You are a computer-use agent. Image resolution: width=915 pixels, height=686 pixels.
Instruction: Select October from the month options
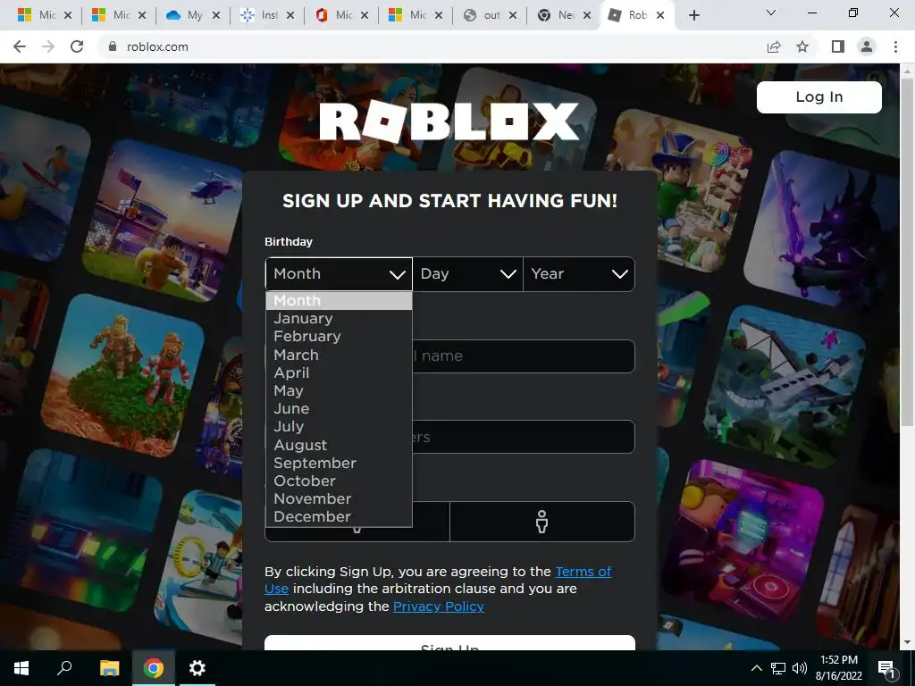(x=339, y=481)
